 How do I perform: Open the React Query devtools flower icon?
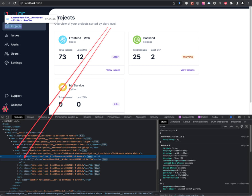5,109
